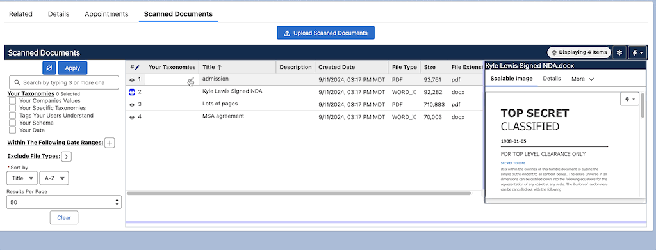The height and width of the screenshot is (250, 656).
Task: Open the lightning actions menu in Scanned Documents header
Action: [637, 52]
